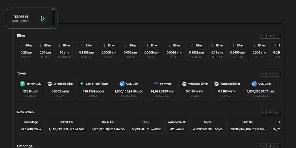Open the Shkreli Inu new token card
296x148 pixels.
[66, 125]
